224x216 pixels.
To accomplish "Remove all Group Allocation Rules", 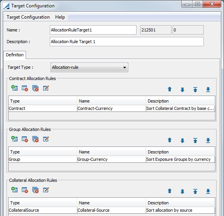I will tap(35, 139).
